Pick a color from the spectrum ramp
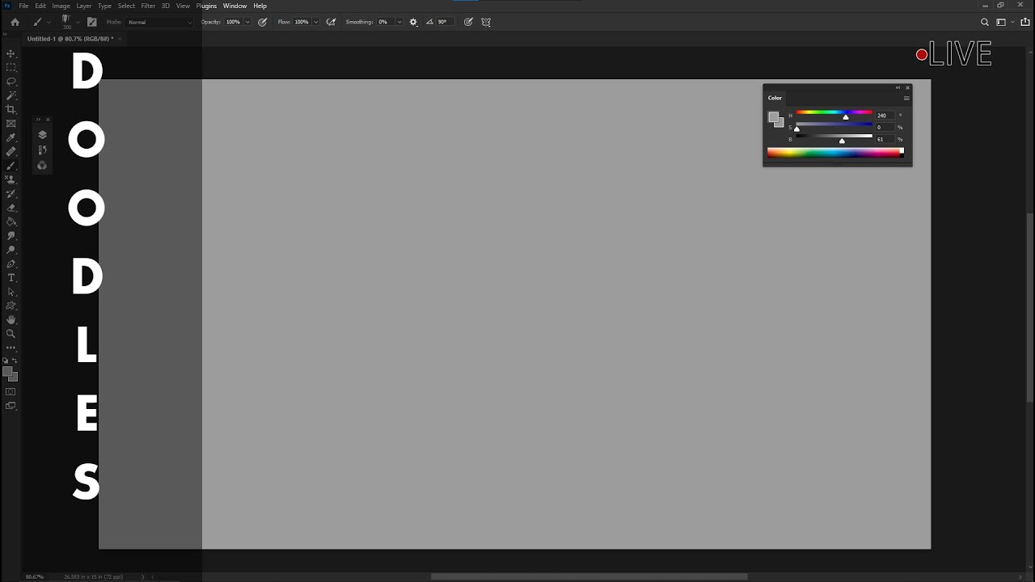The width and height of the screenshot is (1035, 582). [x=835, y=153]
